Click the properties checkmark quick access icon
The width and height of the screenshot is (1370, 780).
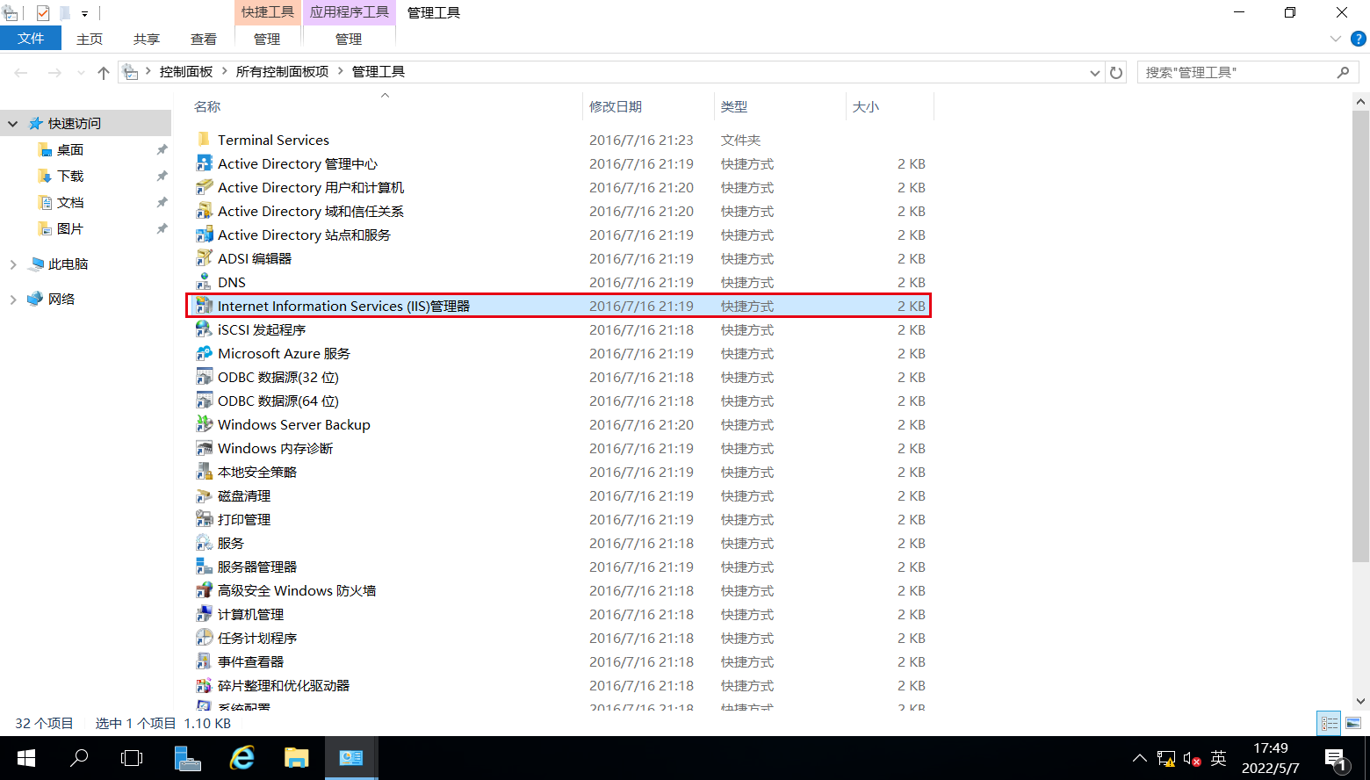43,13
